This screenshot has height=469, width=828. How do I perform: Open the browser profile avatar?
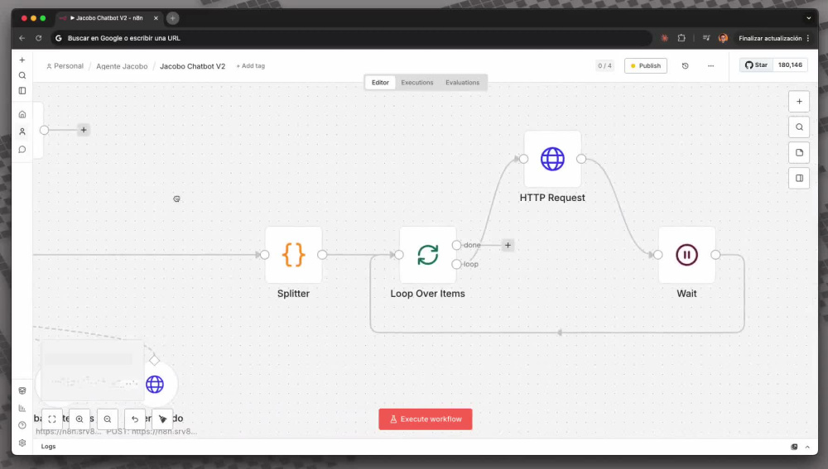click(723, 38)
